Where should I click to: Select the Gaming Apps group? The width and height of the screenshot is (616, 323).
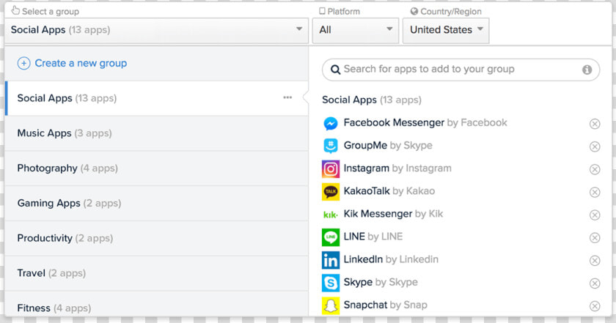pyautogui.click(x=156, y=203)
